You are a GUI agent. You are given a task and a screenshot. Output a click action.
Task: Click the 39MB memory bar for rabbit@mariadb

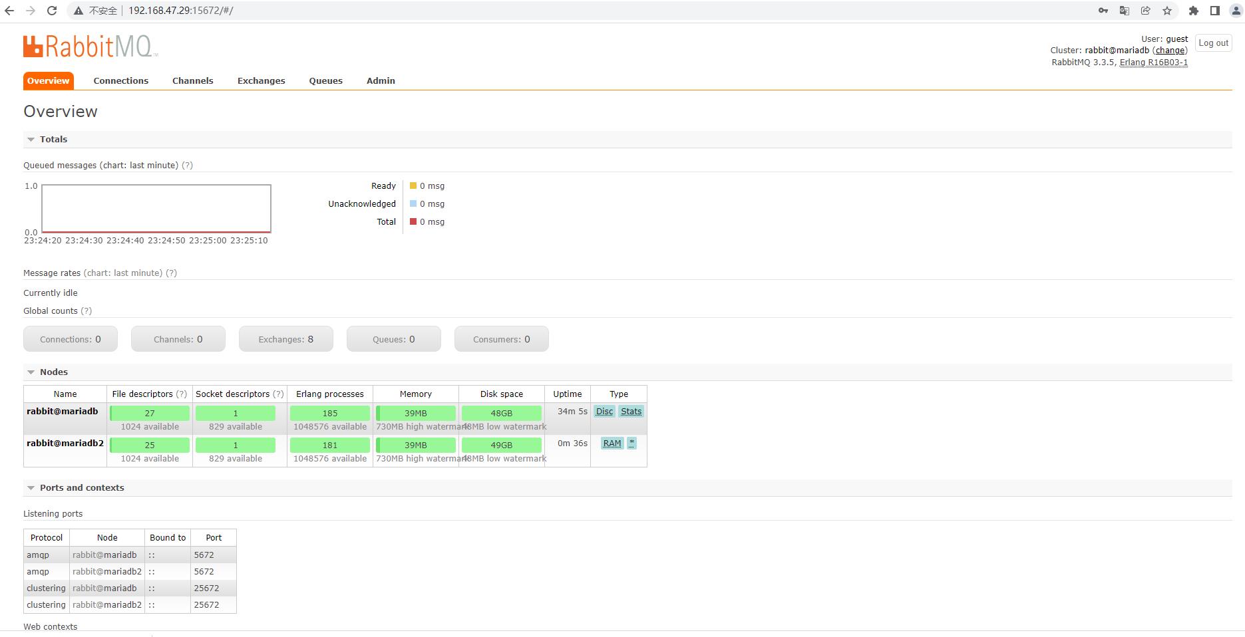pyautogui.click(x=416, y=413)
